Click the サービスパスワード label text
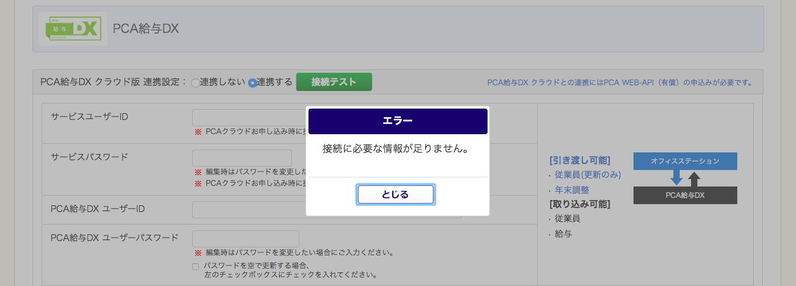This screenshot has width=796, height=286. (x=90, y=156)
